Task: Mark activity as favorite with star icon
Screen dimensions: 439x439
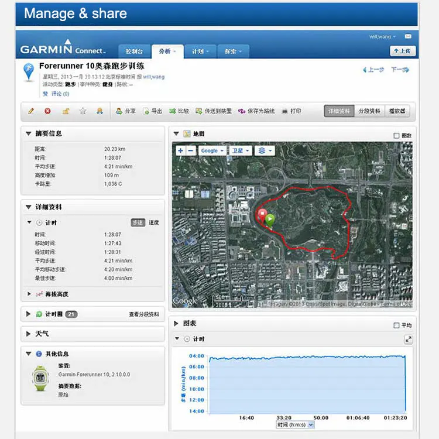Action: point(83,111)
